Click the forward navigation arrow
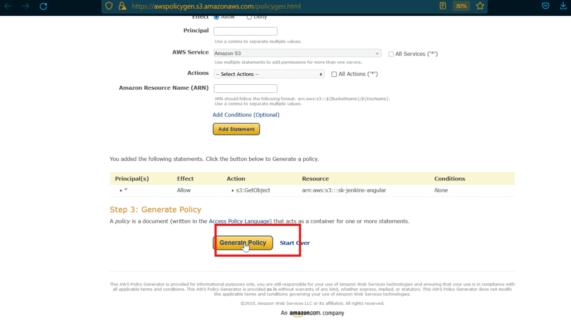Screen dimensions: 571x324 [x=25, y=6]
